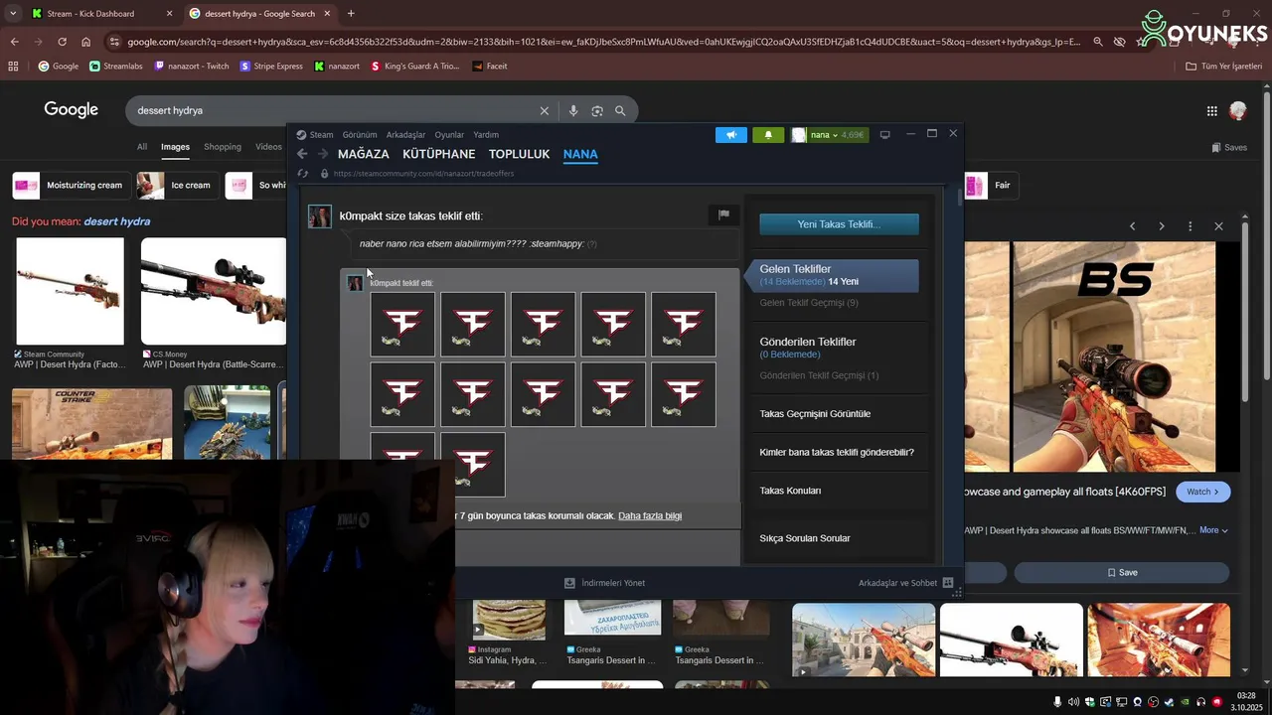1272x715 pixels.
Task: Open Steam notifications bell
Action: (x=768, y=135)
